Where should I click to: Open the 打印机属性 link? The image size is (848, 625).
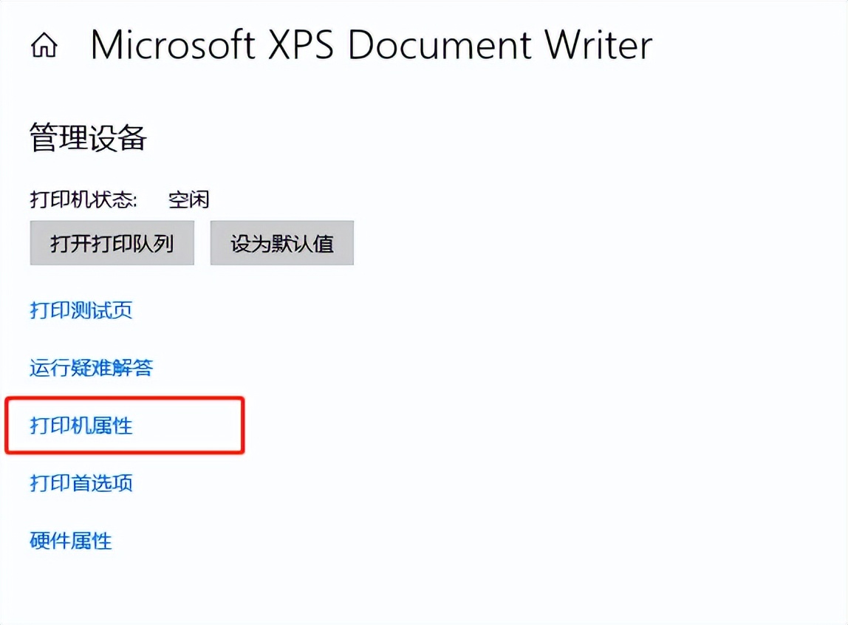click(x=81, y=425)
